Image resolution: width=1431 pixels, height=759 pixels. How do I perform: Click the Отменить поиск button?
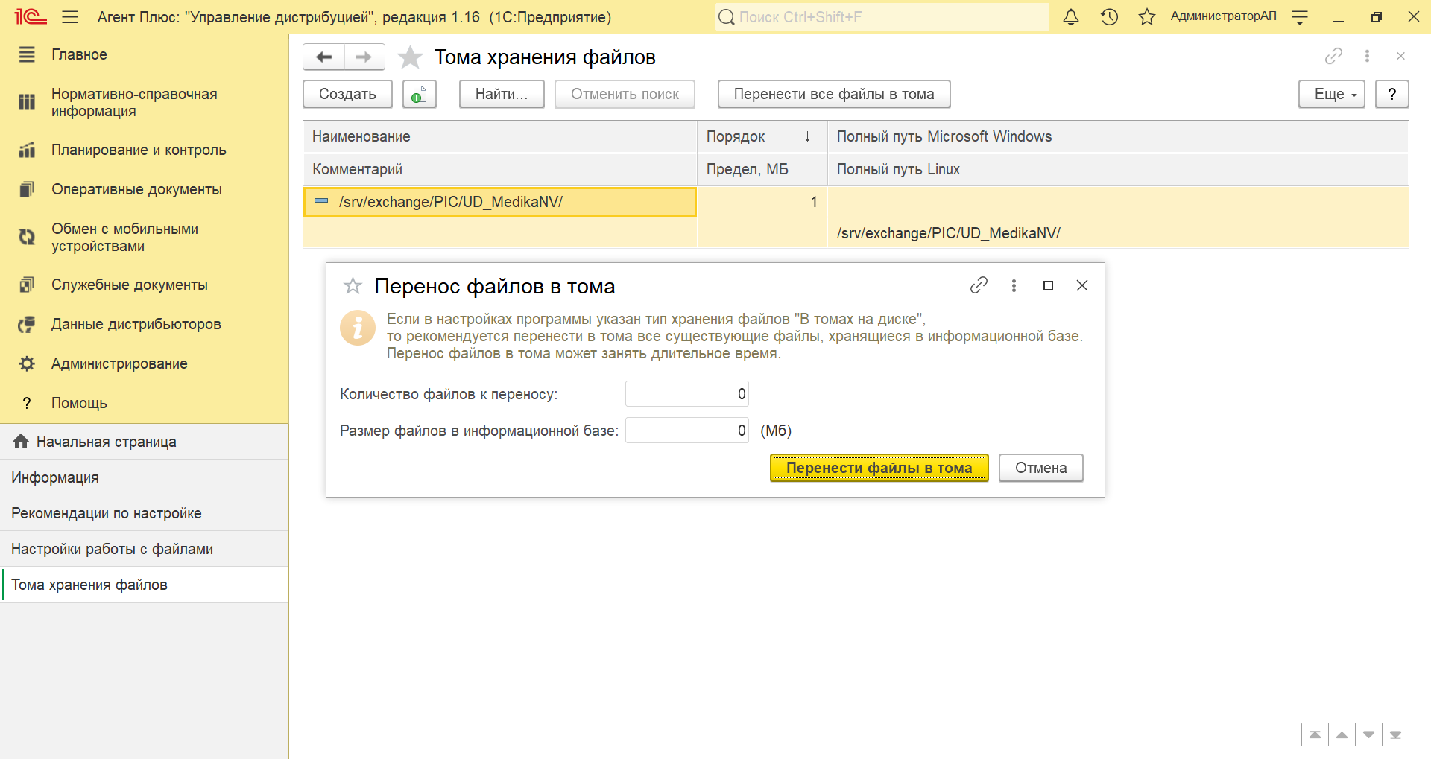coord(625,94)
